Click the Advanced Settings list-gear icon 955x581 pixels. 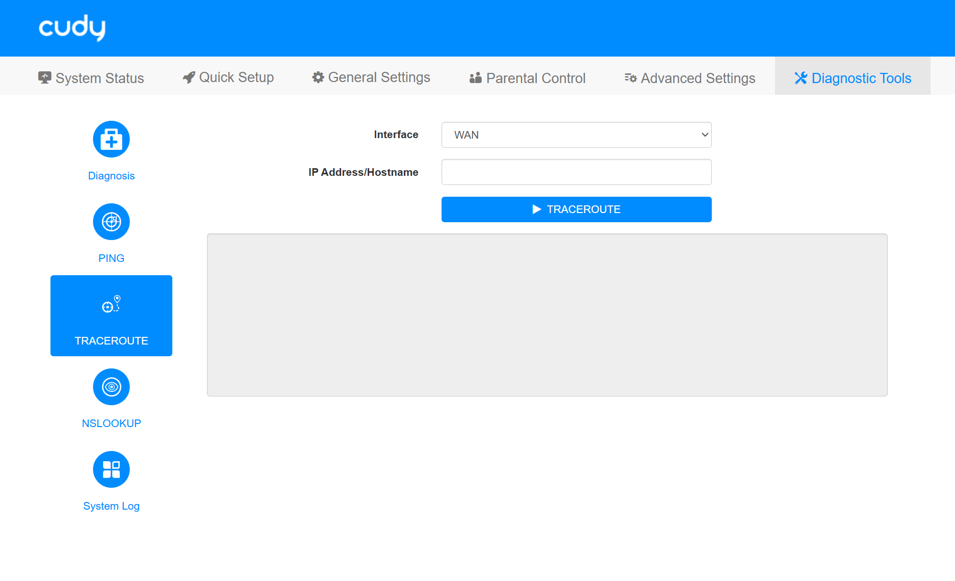coord(631,78)
